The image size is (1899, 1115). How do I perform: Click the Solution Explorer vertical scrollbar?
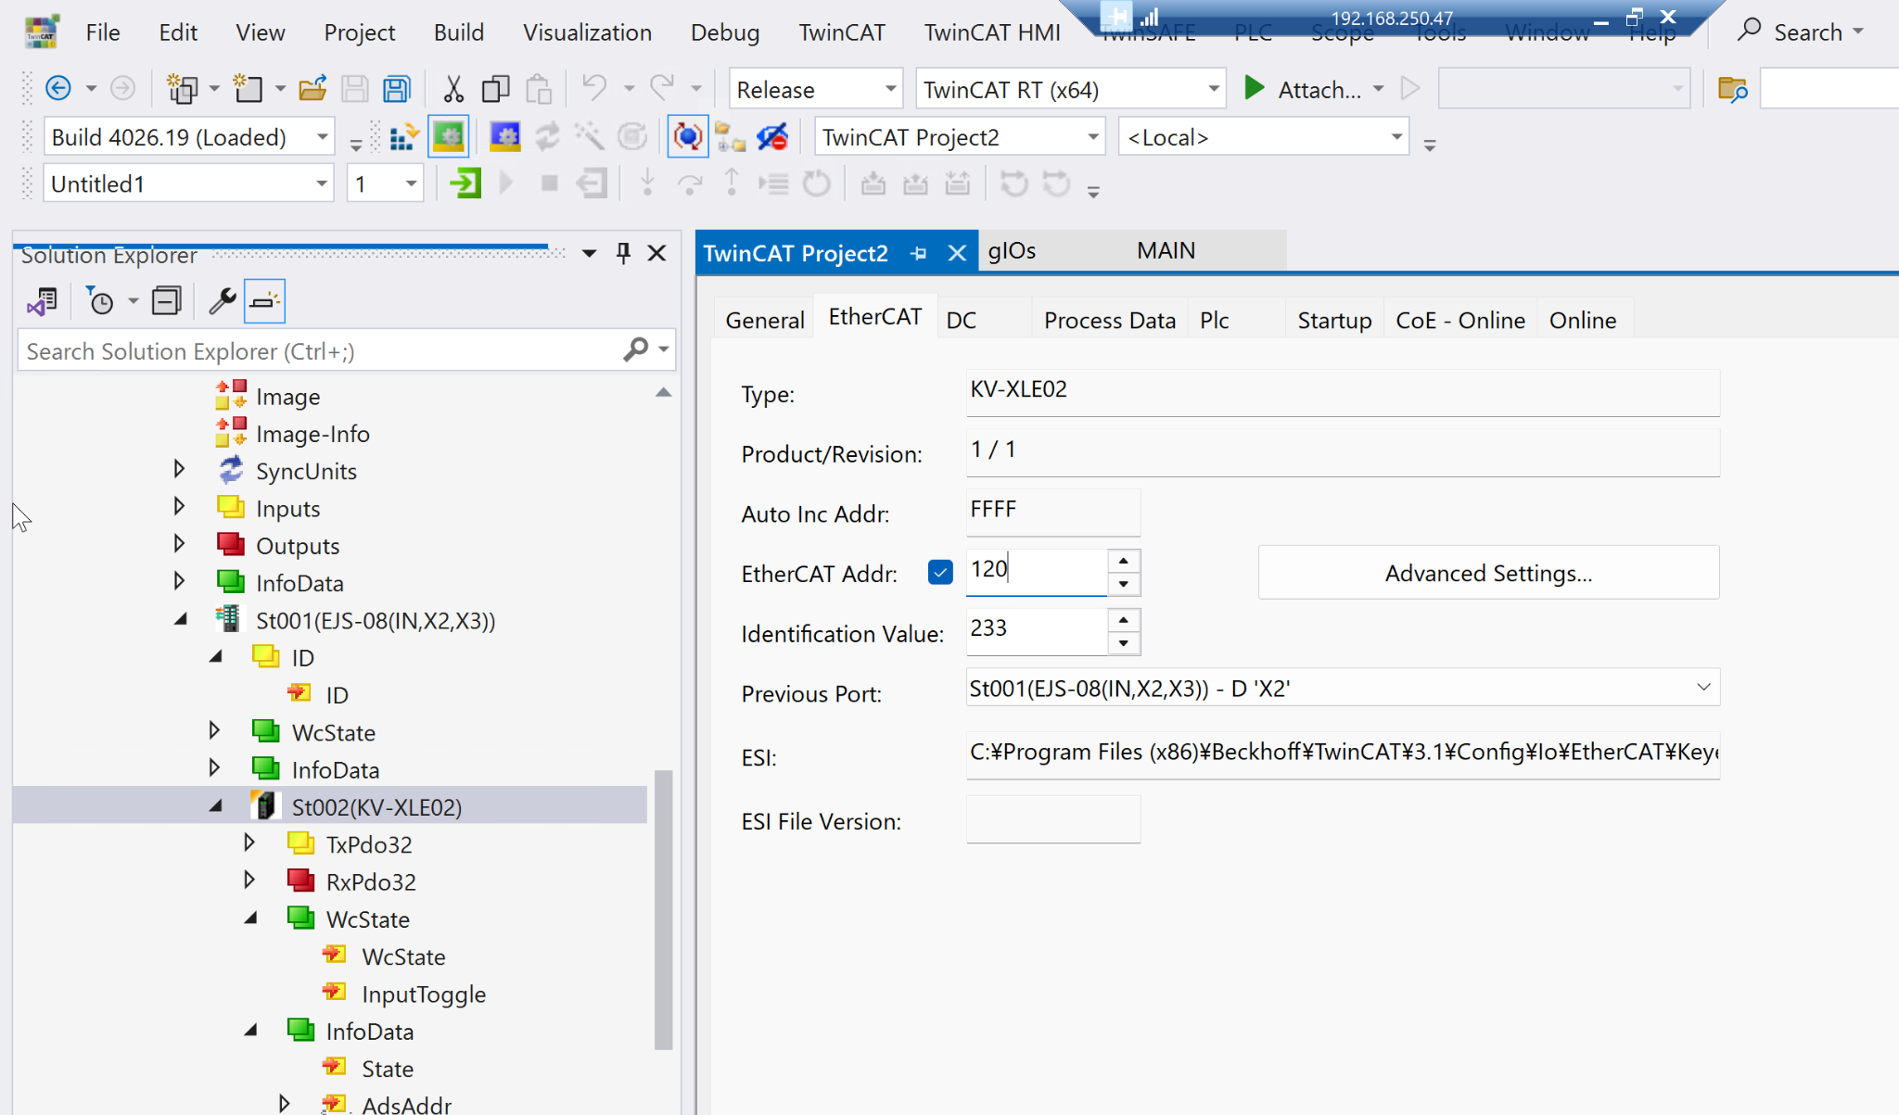click(x=663, y=908)
